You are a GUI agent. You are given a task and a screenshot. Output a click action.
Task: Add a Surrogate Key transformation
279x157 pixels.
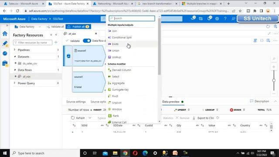point(120,89)
